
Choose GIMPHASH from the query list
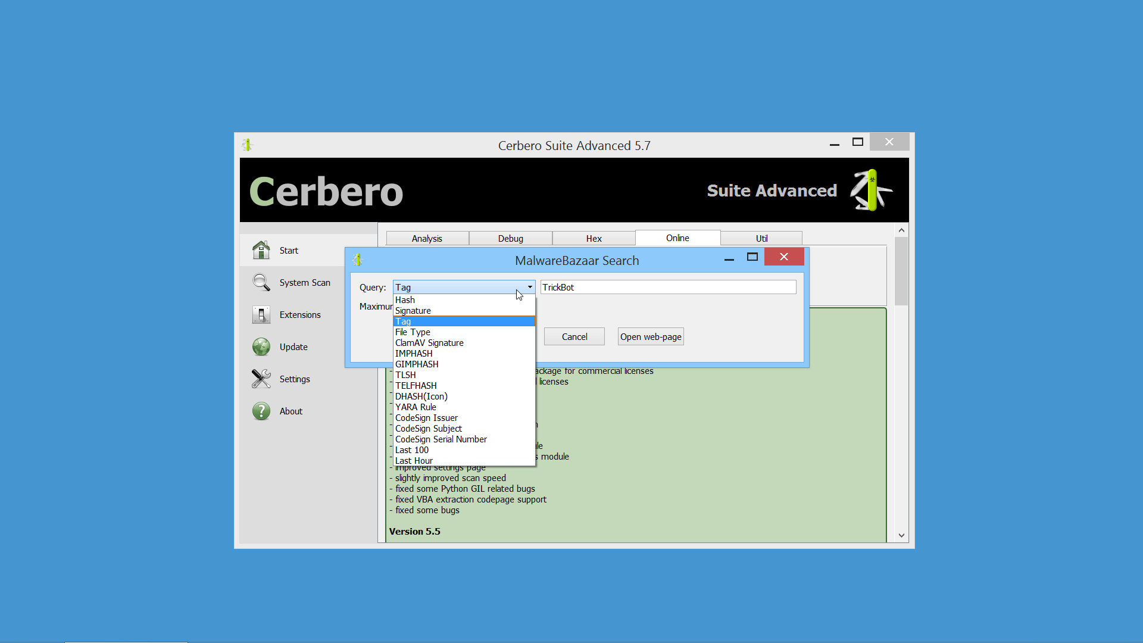point(464,364)
